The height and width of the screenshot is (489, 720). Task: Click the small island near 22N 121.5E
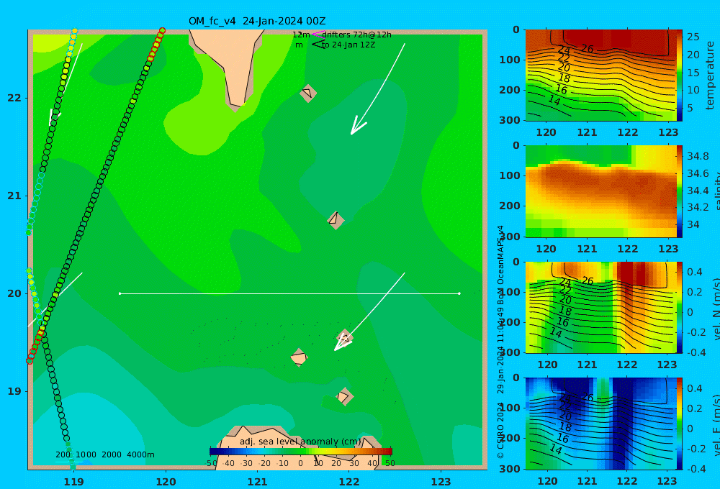308,93
